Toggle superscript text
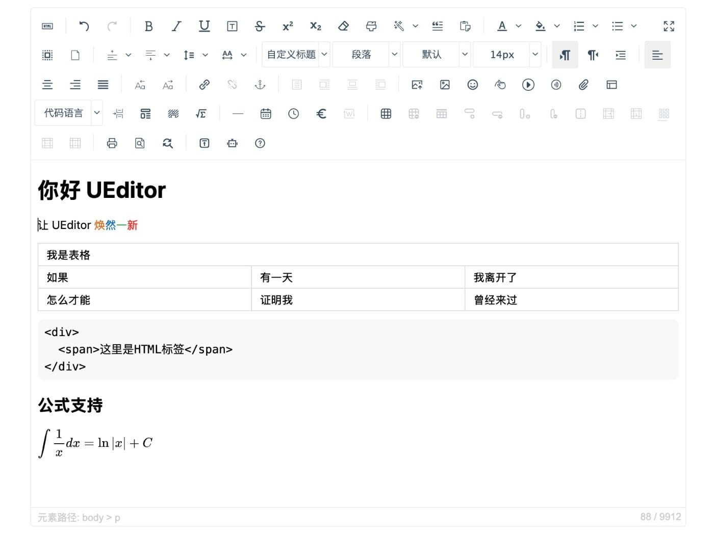 click(288, 26)
